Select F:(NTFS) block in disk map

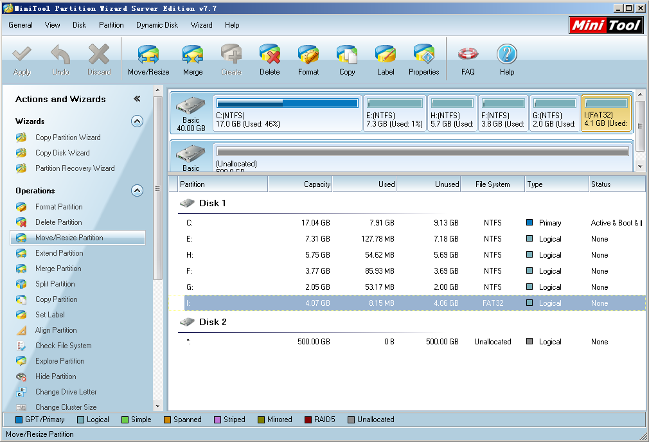click(x=503, y=114)
